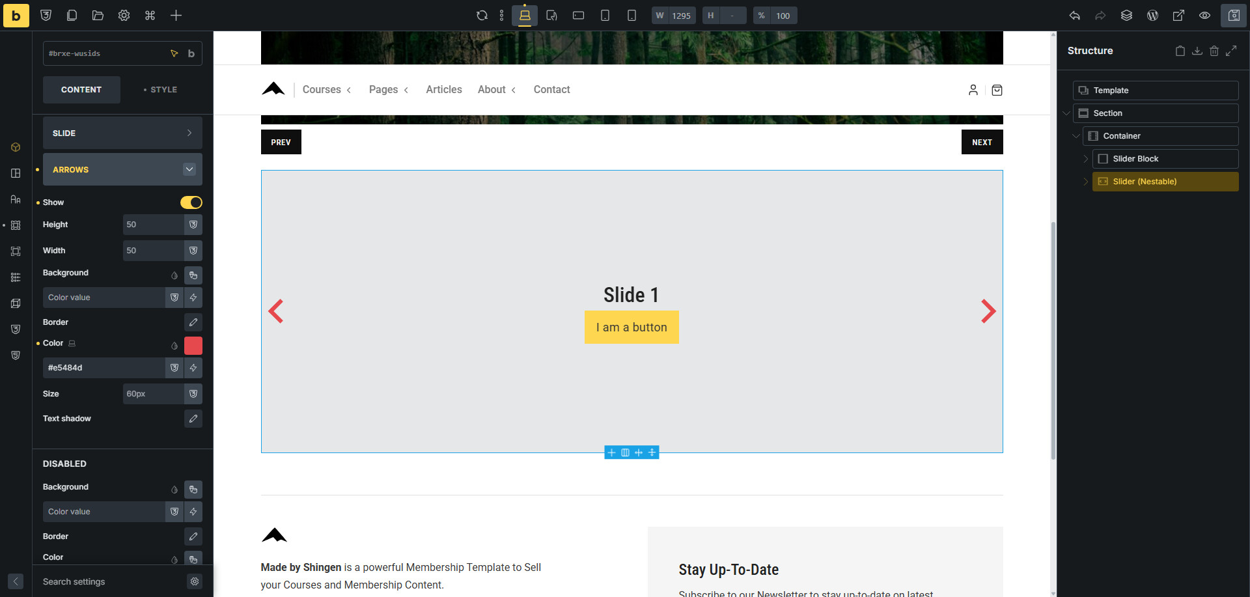Open the red arrow Color swatch
This screenshot has height=597, width=1250.
[193, 346]
